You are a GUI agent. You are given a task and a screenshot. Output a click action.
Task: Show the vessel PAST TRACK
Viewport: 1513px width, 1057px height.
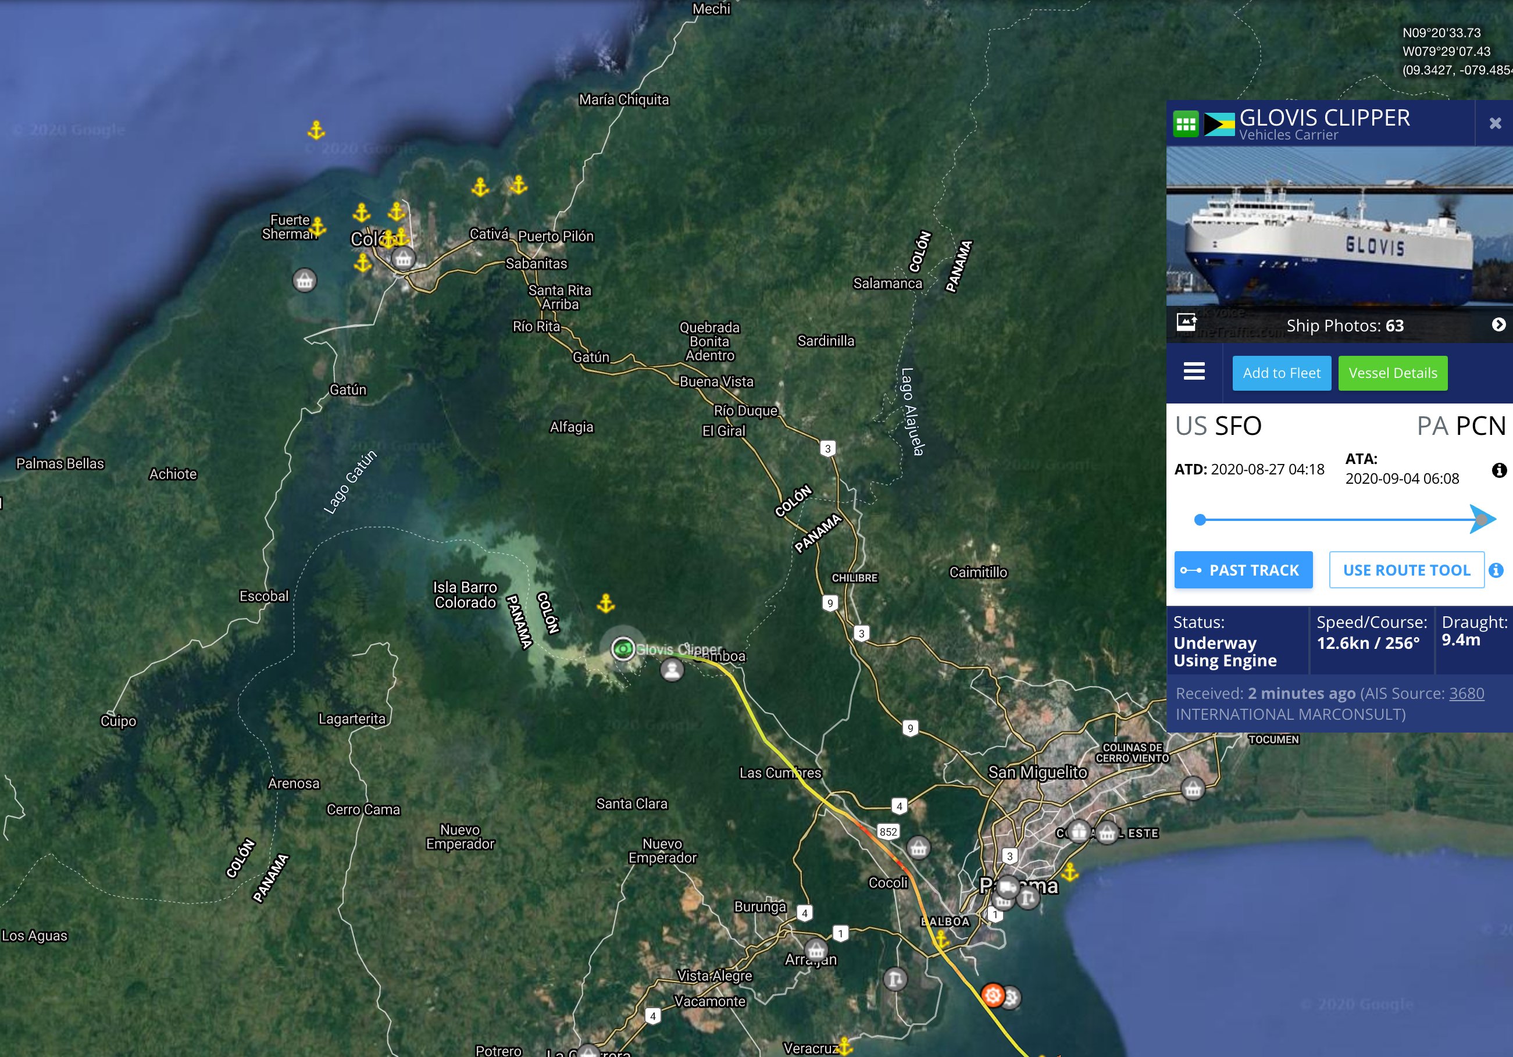point(1243,569)
